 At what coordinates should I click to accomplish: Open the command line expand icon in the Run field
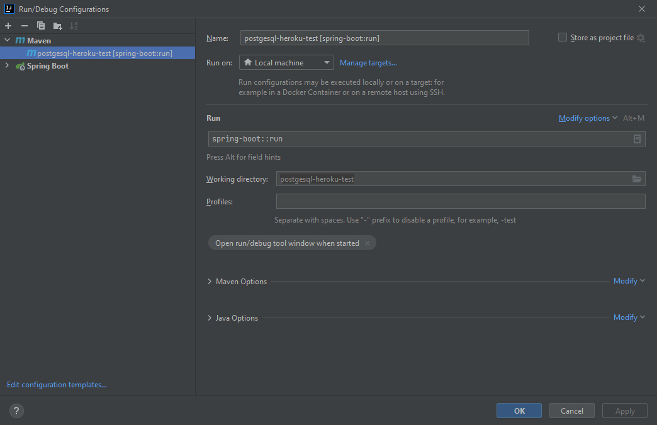click(637, 139)
